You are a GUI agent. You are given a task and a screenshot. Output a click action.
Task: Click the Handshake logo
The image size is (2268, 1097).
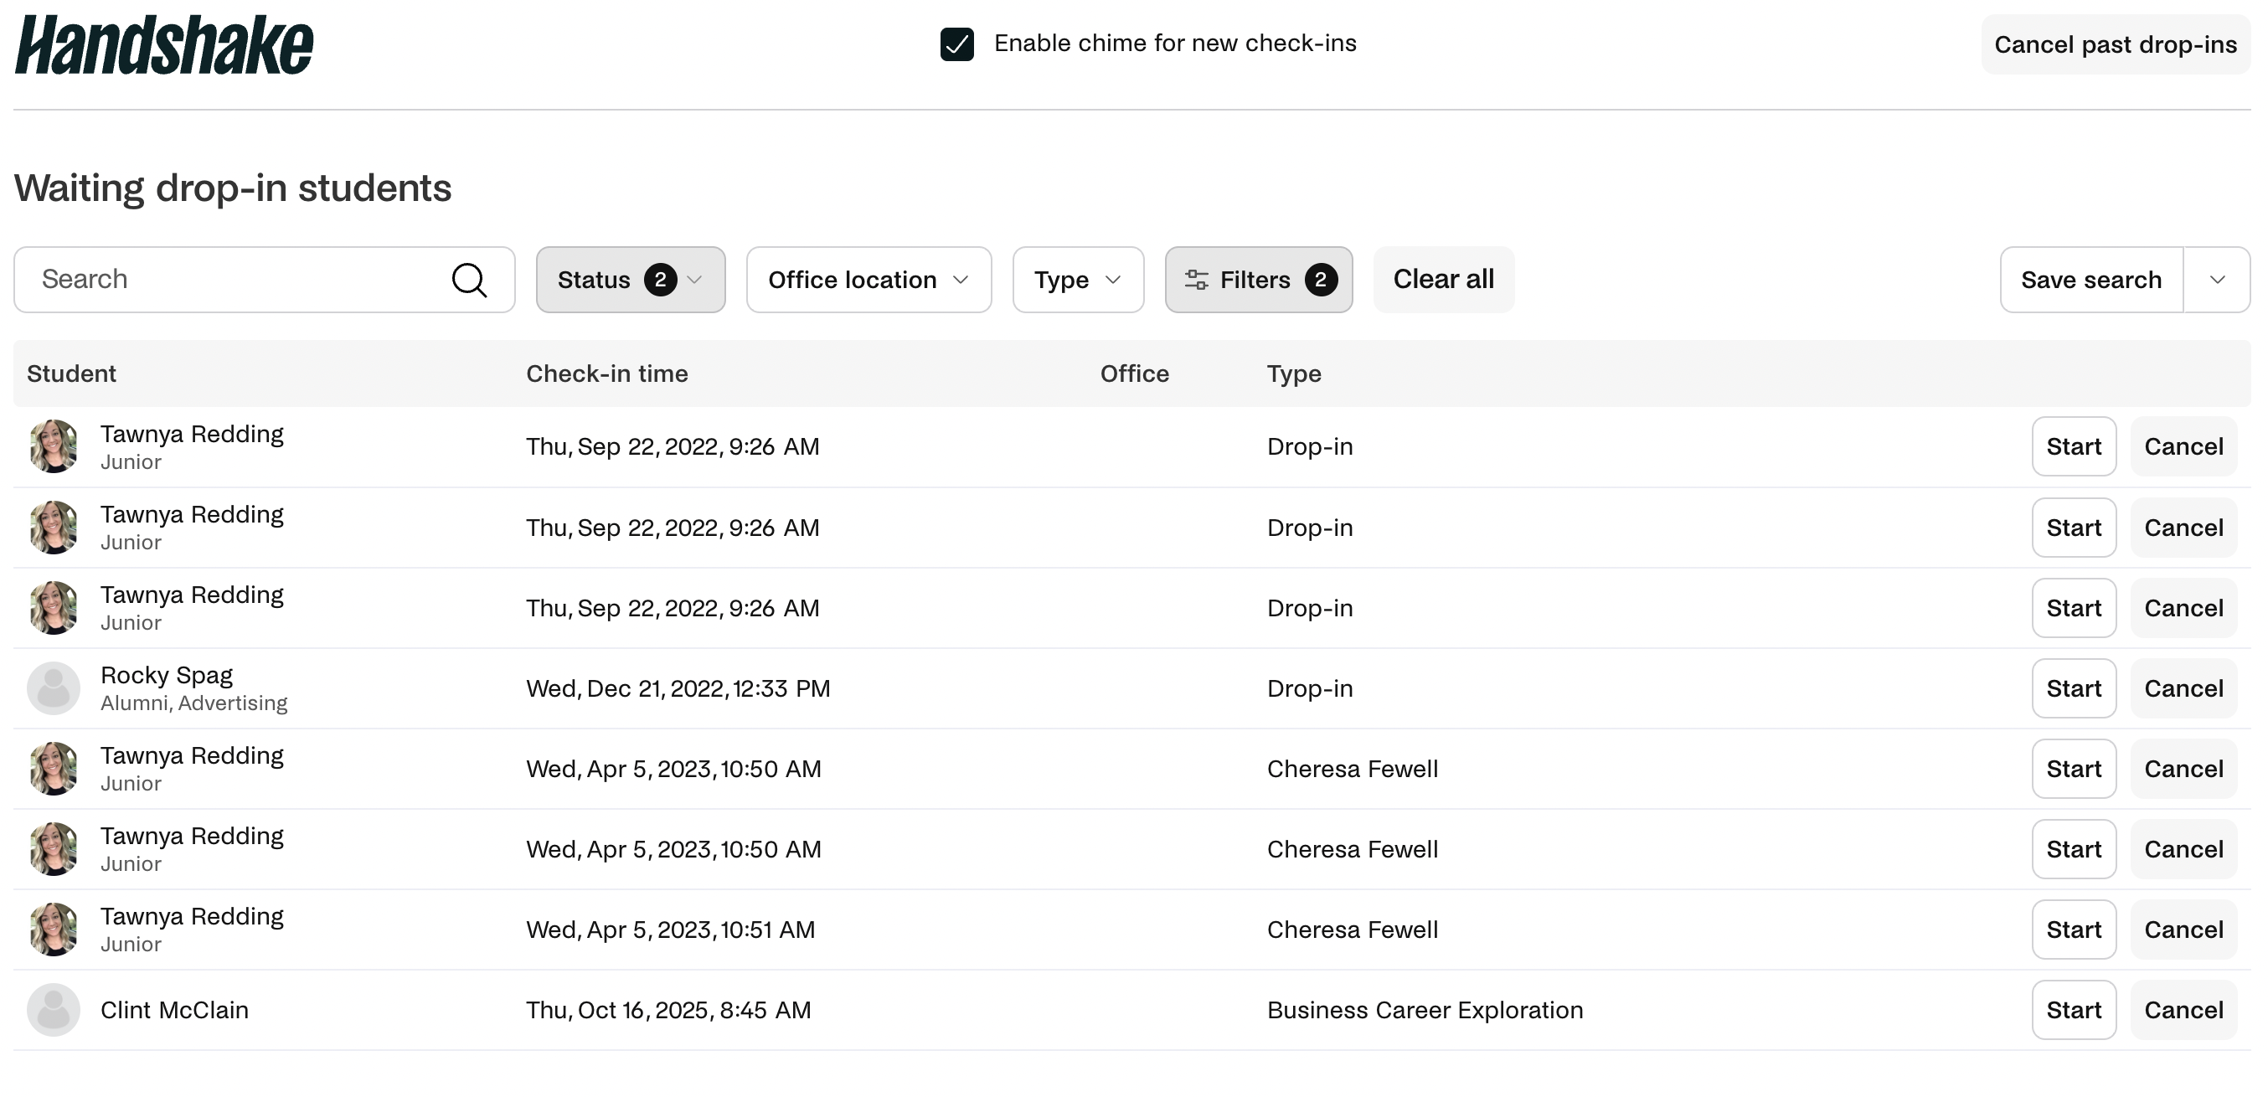(x=164, y=45)
